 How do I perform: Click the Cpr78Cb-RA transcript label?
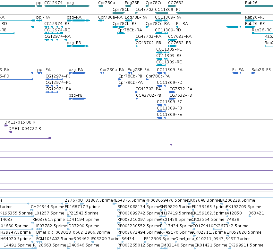click(130, 30)
